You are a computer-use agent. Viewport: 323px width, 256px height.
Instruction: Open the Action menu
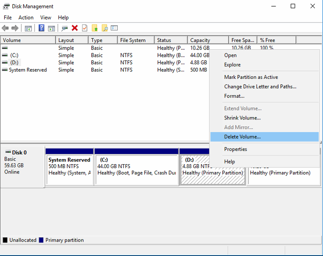pos(26,18)
